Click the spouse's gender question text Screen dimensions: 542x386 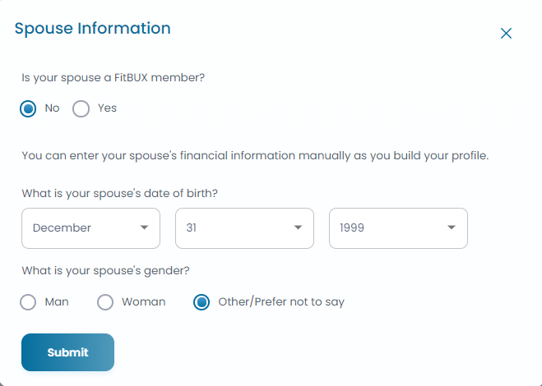[106, 271]
